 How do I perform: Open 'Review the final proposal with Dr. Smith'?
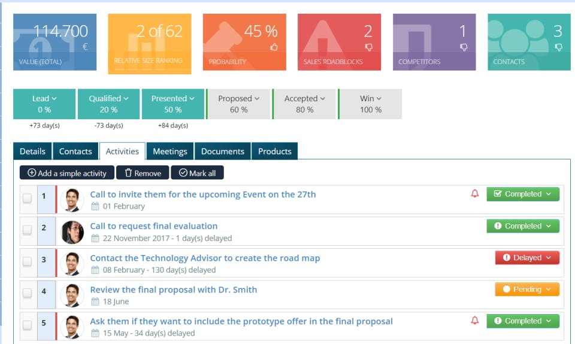[173, 289]
